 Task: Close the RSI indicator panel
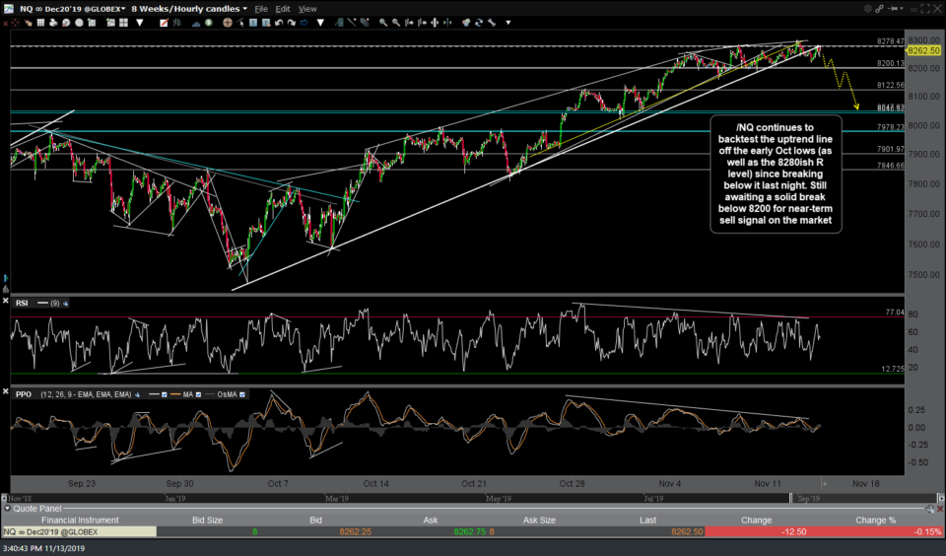click(6, 301)
